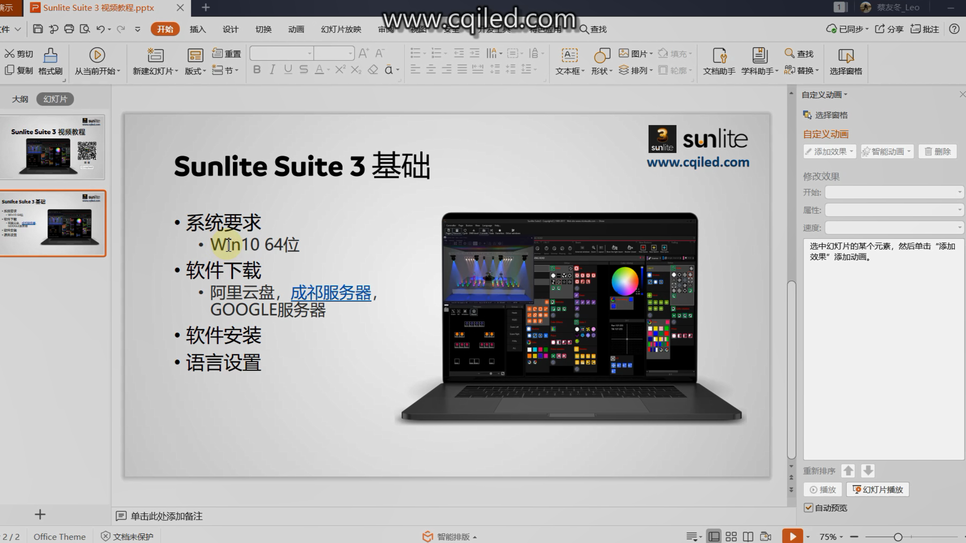This screenshot has width=966, height=543.
Task: Click orange slideshow Play button in status bar
Action: [x=793, y=536]
